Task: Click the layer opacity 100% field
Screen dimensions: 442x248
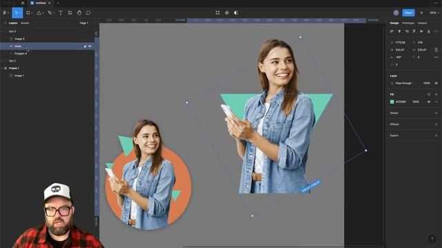Action: [427, 83]
